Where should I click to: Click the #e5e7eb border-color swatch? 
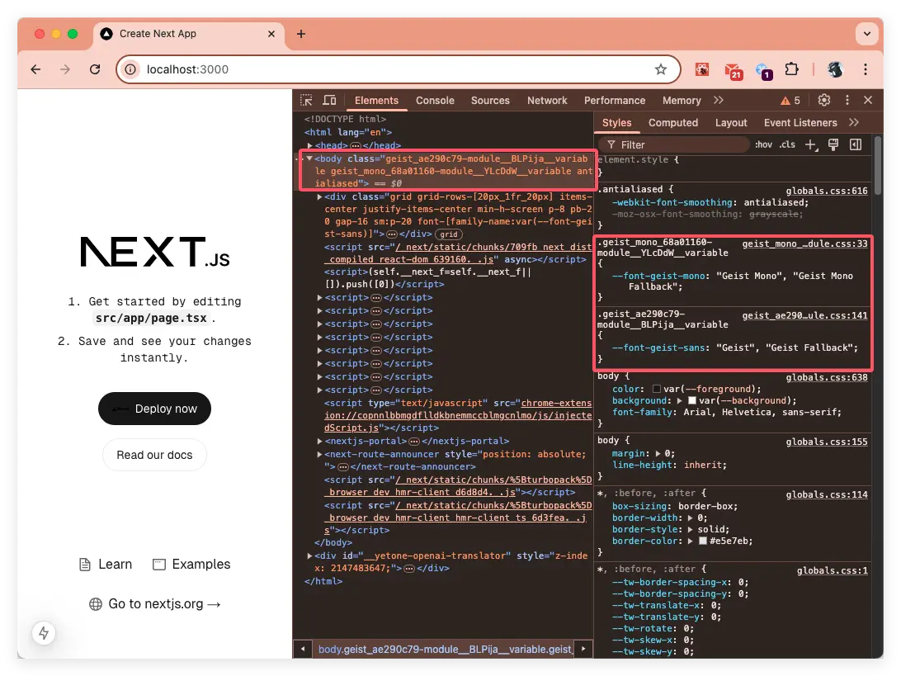click(703, 541)
